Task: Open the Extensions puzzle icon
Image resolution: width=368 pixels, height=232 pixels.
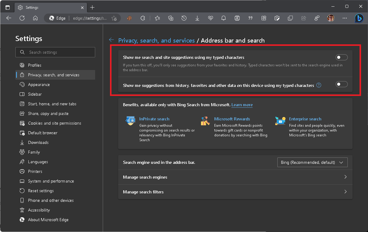Action: pyautogui.click(x=143, y=18)
